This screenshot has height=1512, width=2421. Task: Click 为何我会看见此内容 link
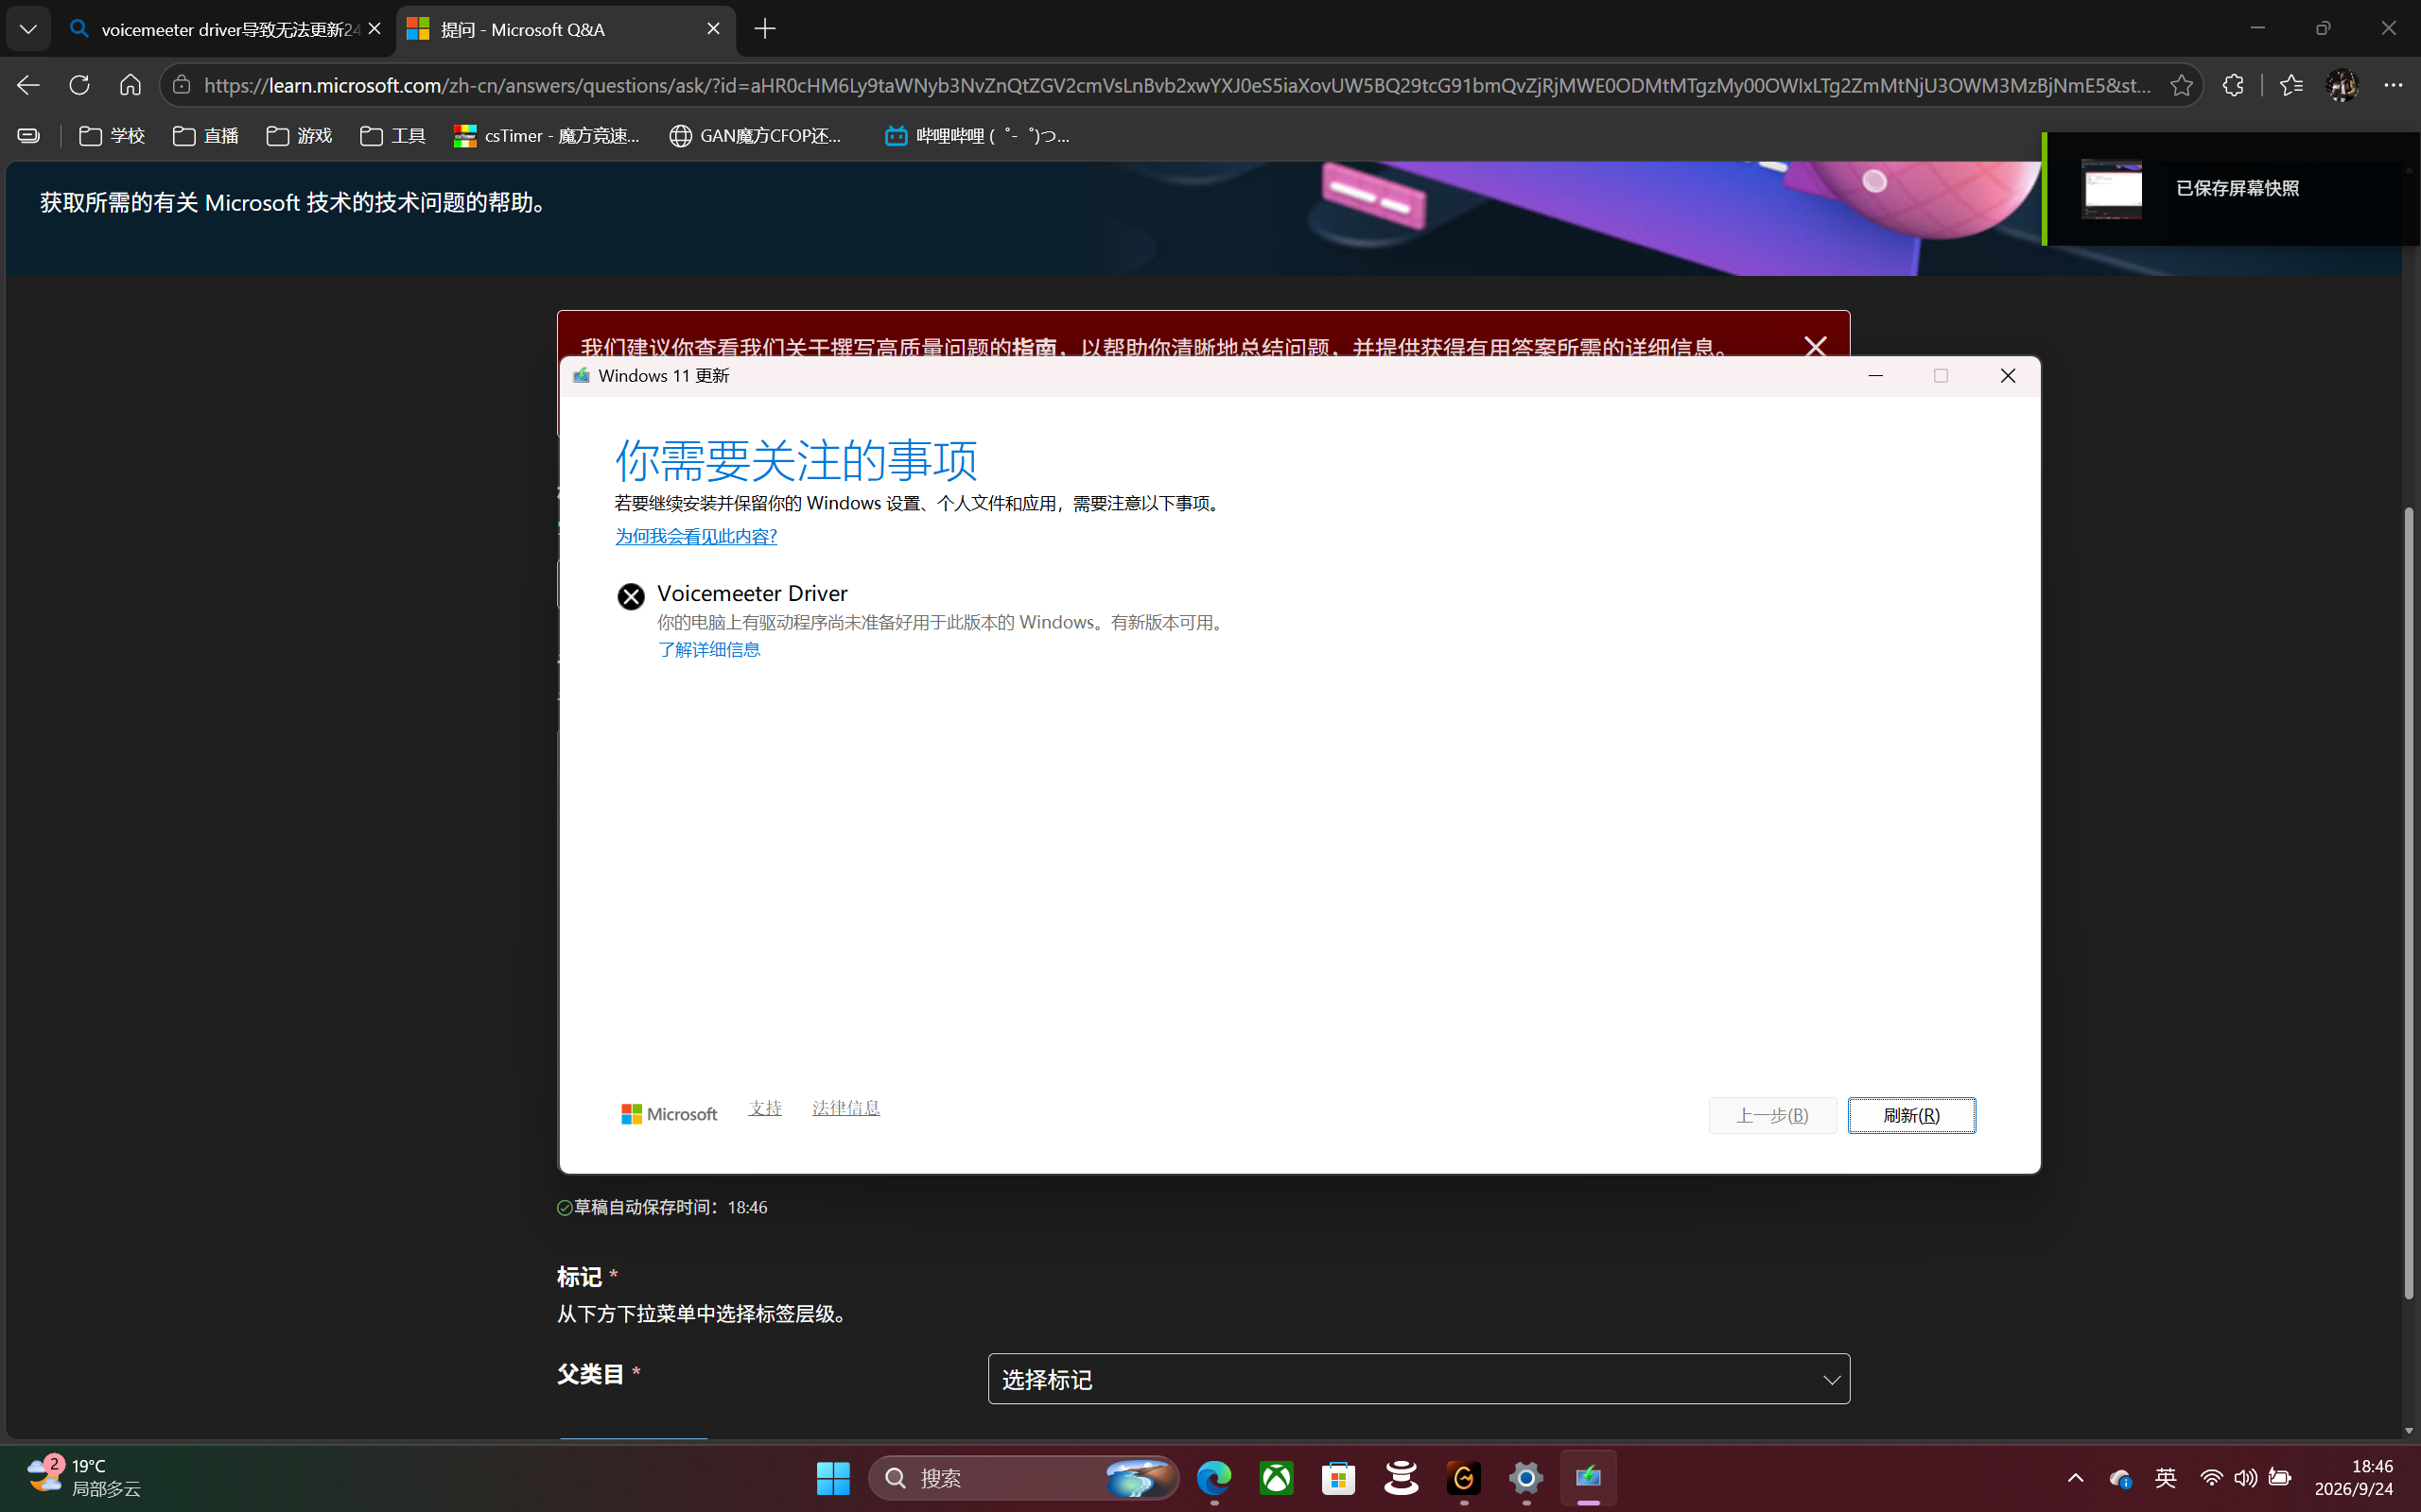pyautogui.click(x=696, y=536)
